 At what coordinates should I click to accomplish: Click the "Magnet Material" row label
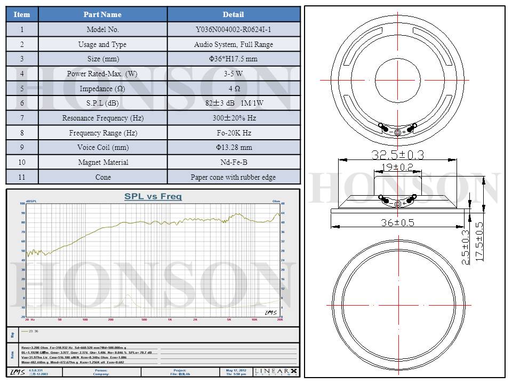(x=102, y=162)
